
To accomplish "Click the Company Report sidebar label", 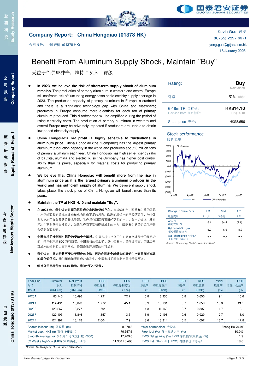I will [12, 89].
